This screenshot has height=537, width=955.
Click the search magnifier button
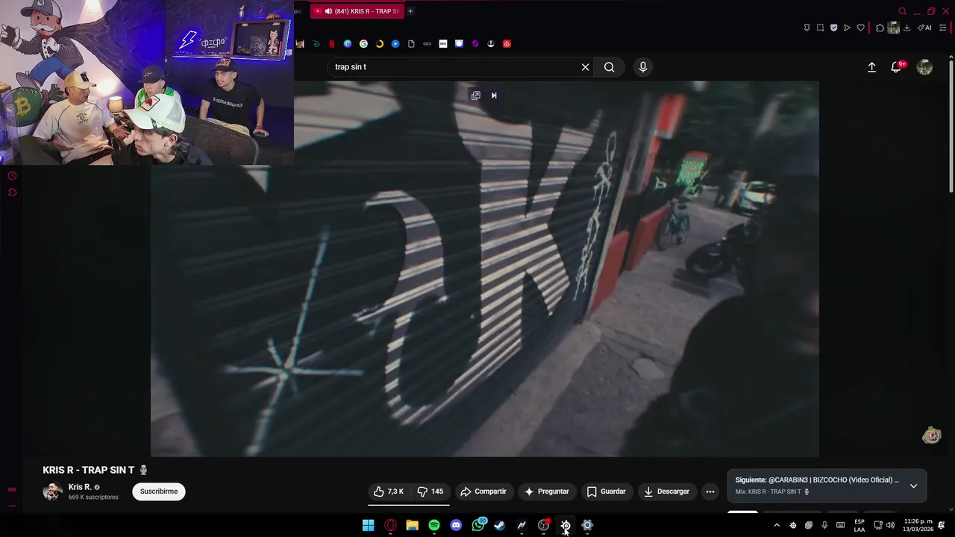610,67
